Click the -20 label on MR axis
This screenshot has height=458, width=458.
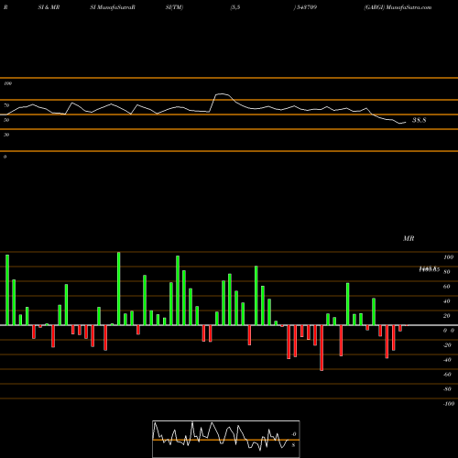(447, 345)
